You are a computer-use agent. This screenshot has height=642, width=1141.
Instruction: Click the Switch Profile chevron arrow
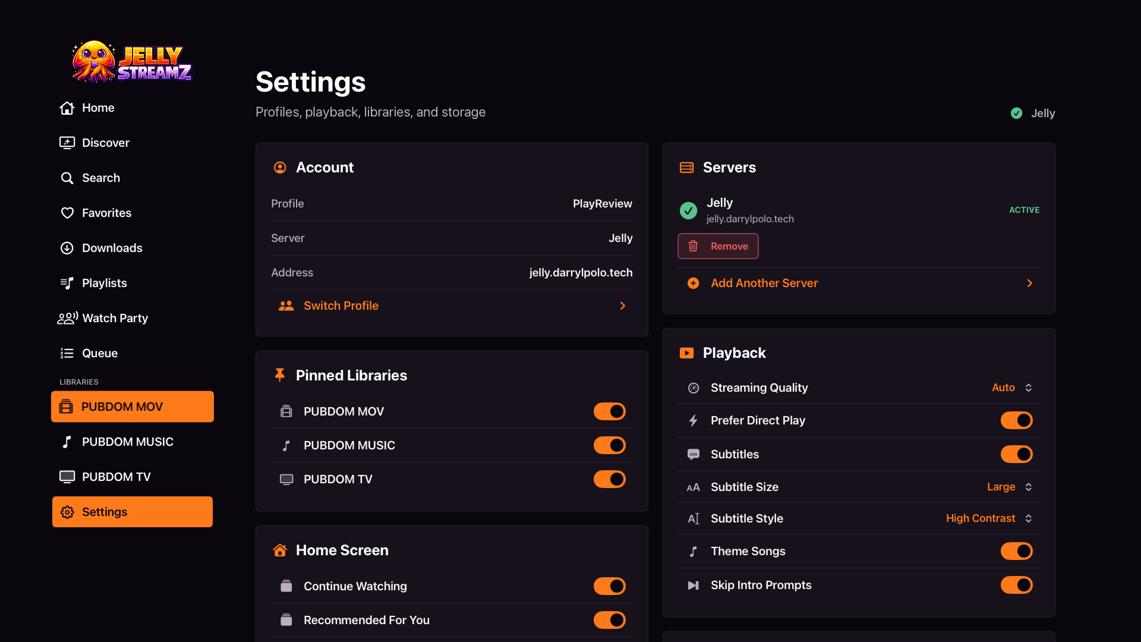coord(623,306)
